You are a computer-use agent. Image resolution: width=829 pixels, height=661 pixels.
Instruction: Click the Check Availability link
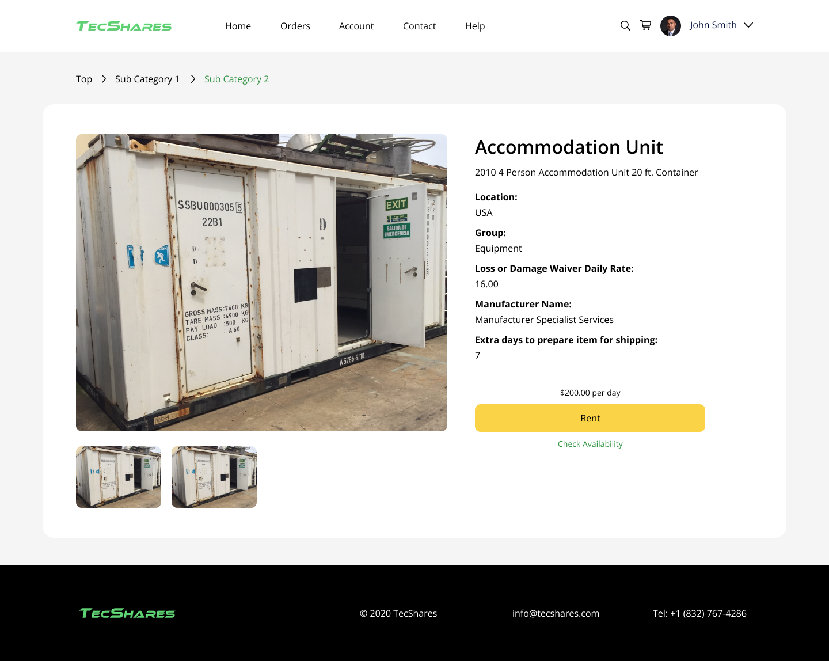(x=590, y=444)
